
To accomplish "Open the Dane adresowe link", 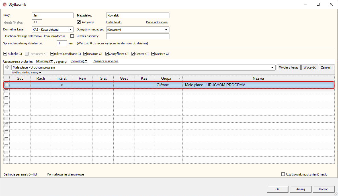I will coord(157,22).
